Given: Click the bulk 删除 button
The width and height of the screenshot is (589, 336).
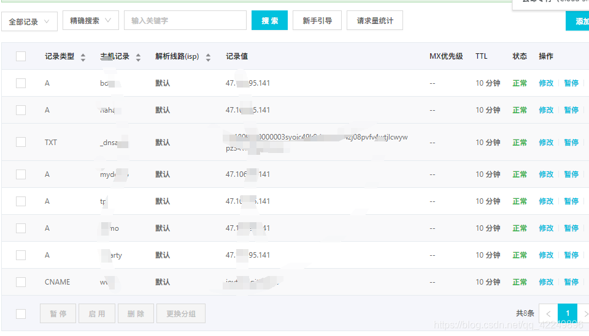Looking at the screenshot, I should pos(136,313).
